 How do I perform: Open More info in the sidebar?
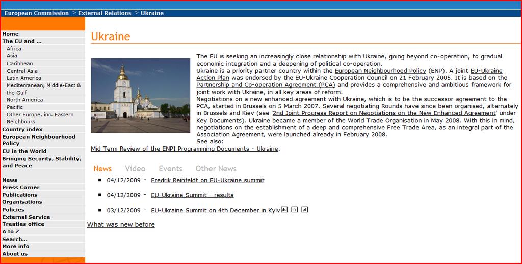tap(16, 246)
